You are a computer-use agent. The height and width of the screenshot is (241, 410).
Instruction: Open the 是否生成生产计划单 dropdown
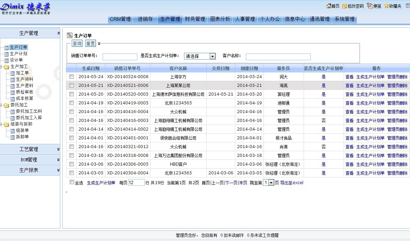(212, 56)
